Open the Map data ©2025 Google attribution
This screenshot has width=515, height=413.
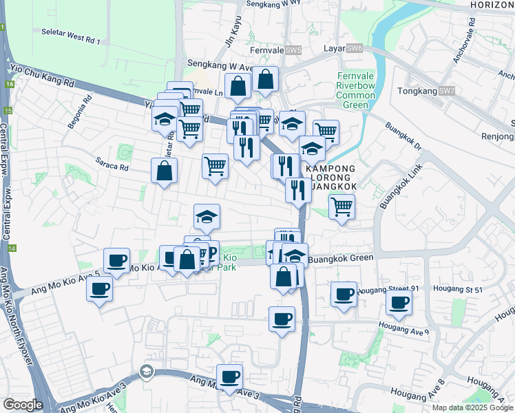click(473, 407)
